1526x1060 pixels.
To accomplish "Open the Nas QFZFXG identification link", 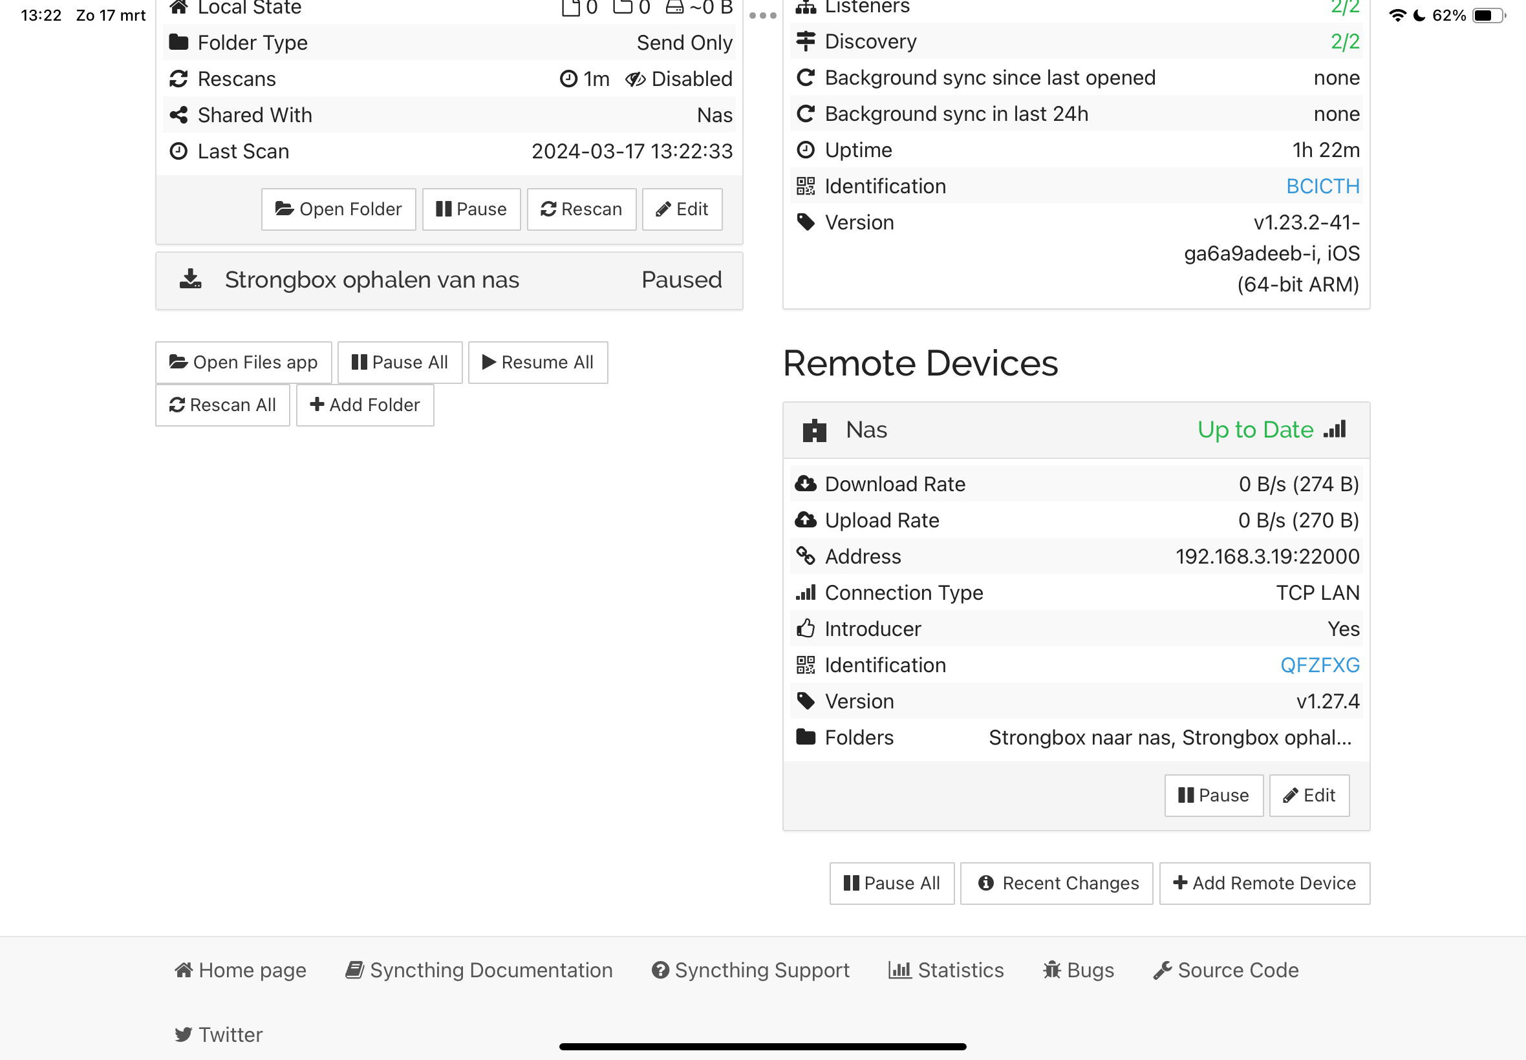I will 1319,665.
